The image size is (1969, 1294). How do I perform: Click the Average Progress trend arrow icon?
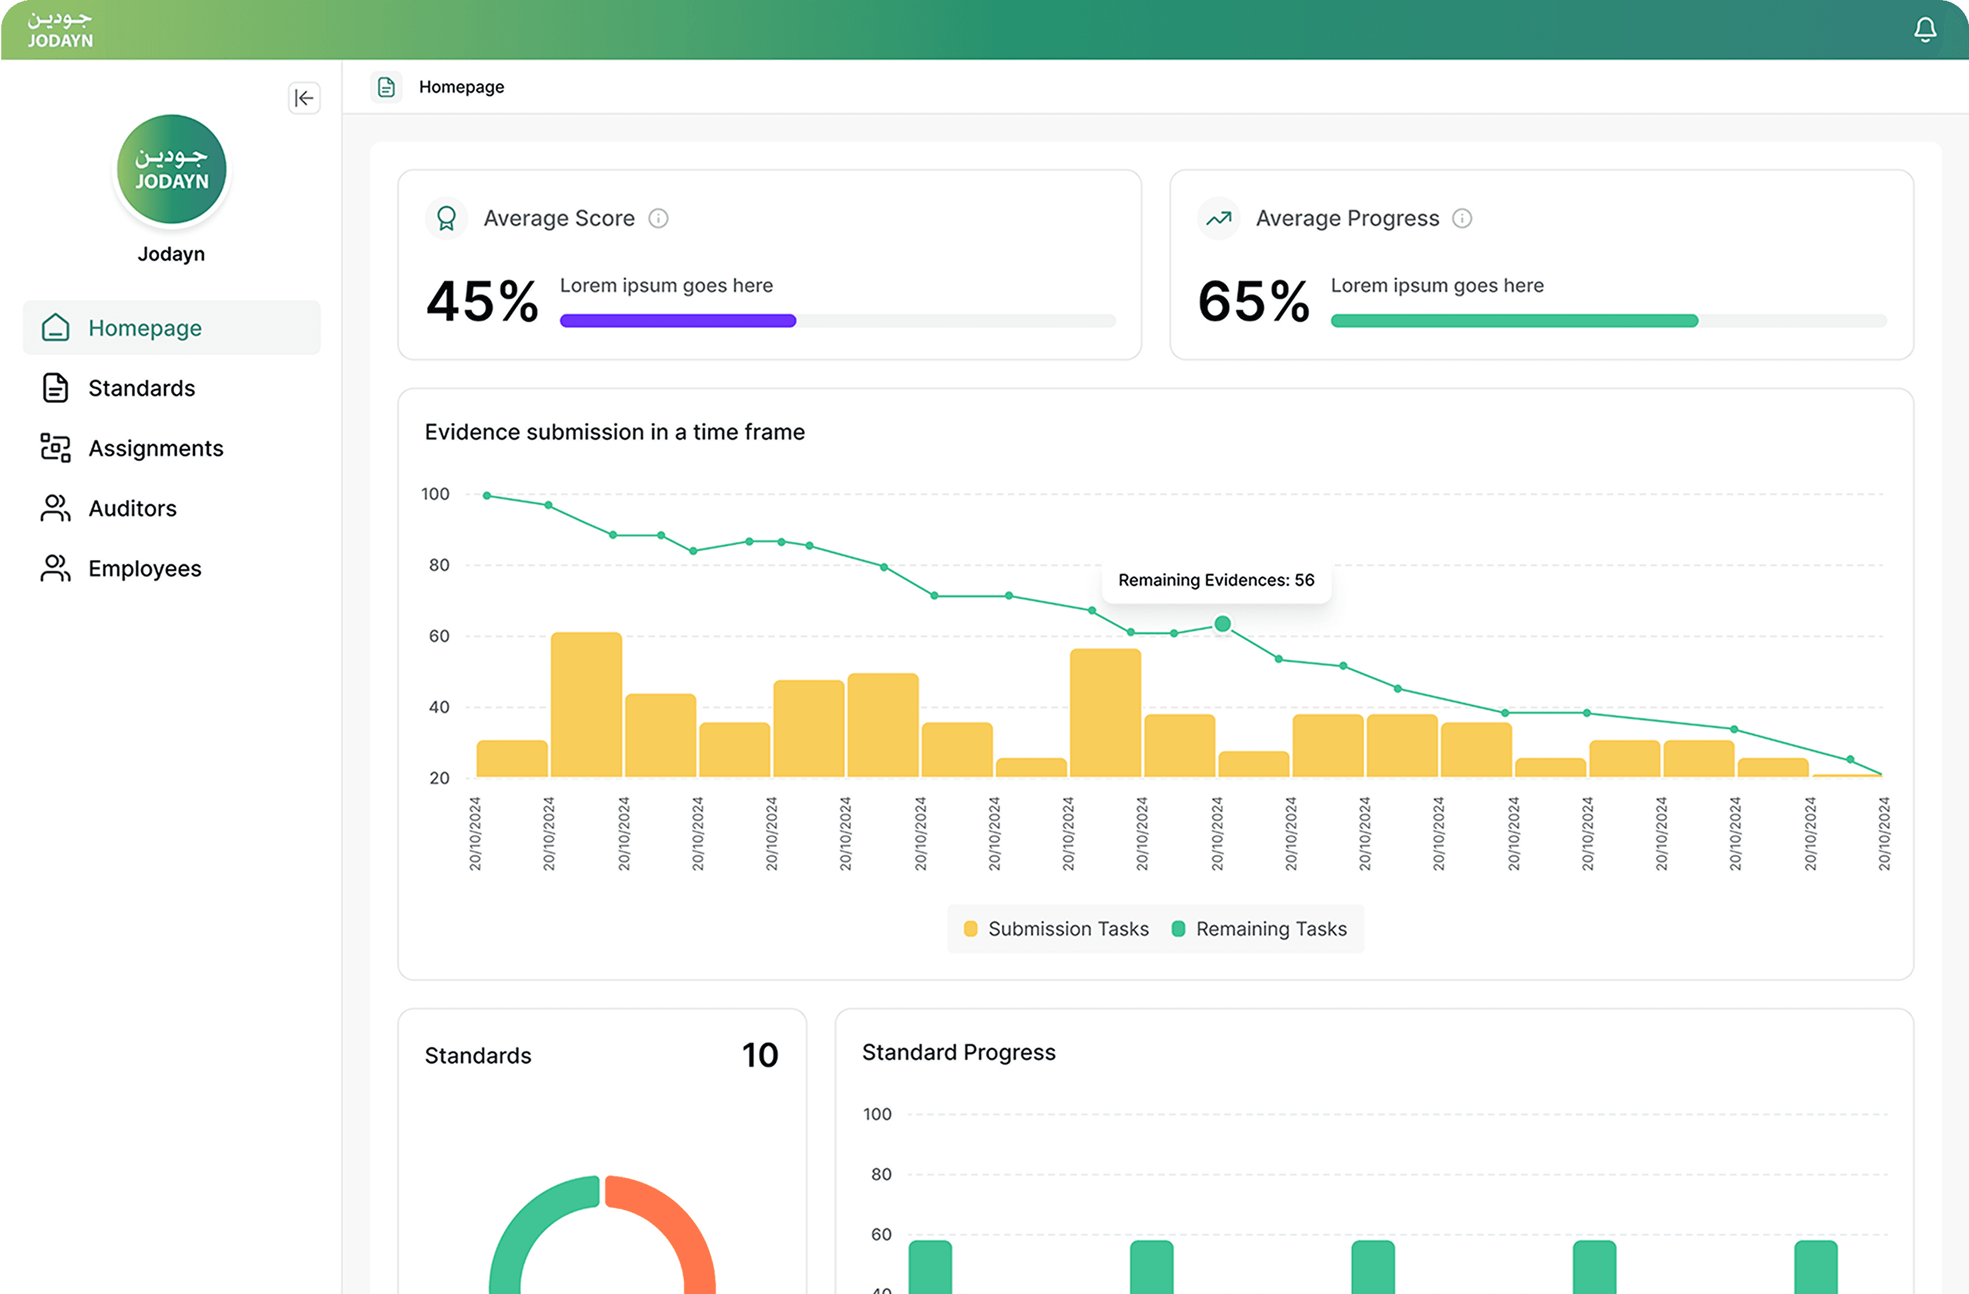coord(1219,218)
